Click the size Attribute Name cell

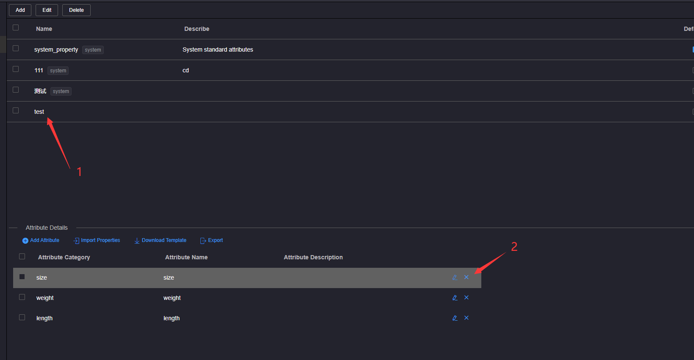[169, 278]
